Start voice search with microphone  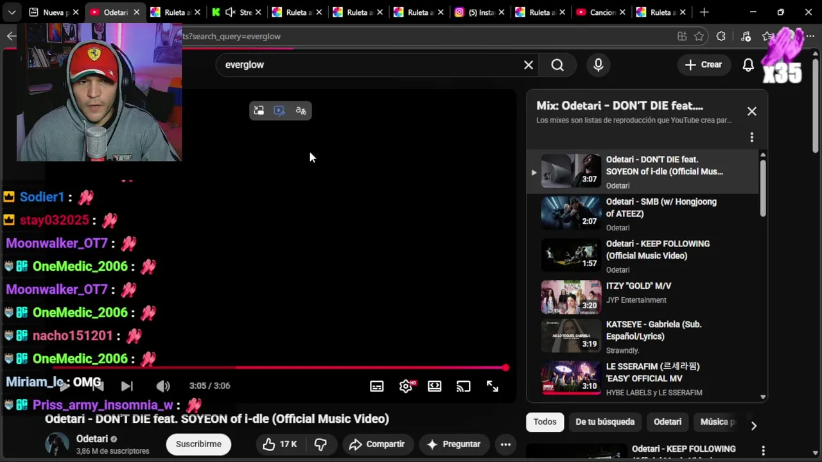tap(599, 65)
